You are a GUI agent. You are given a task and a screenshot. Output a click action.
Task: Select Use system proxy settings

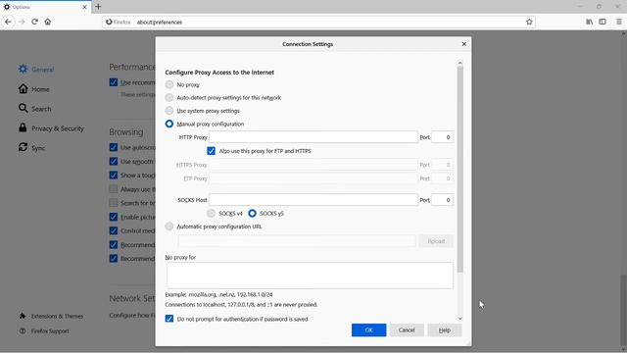click(169, 111)
